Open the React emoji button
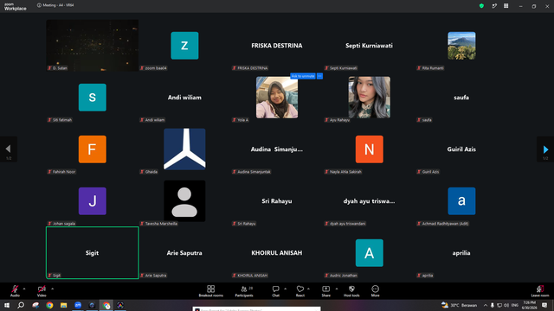The image size is (554, 311). [x=300, y=291]
